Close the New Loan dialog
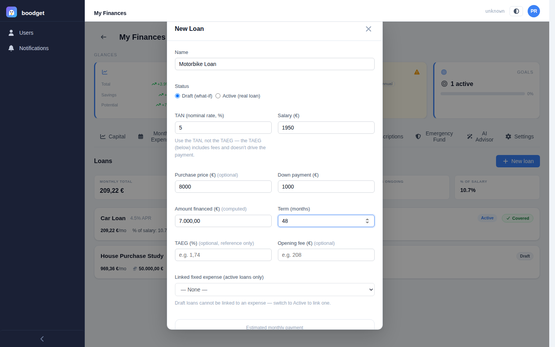Viewport: 555px width, 347px height. [368, 29]
